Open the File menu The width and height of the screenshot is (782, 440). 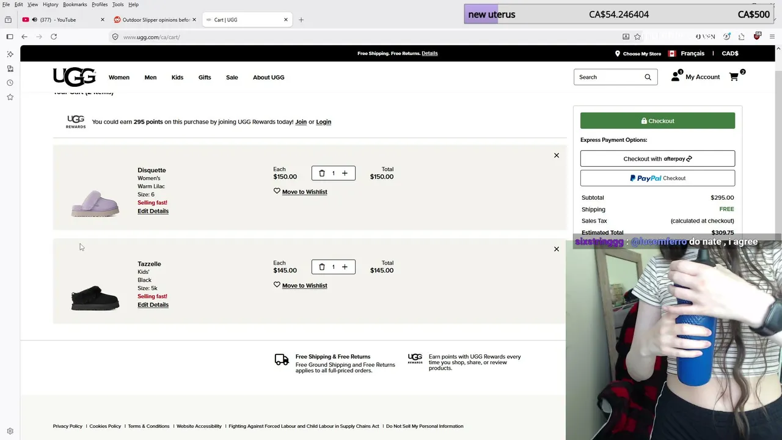pos(6,4)
